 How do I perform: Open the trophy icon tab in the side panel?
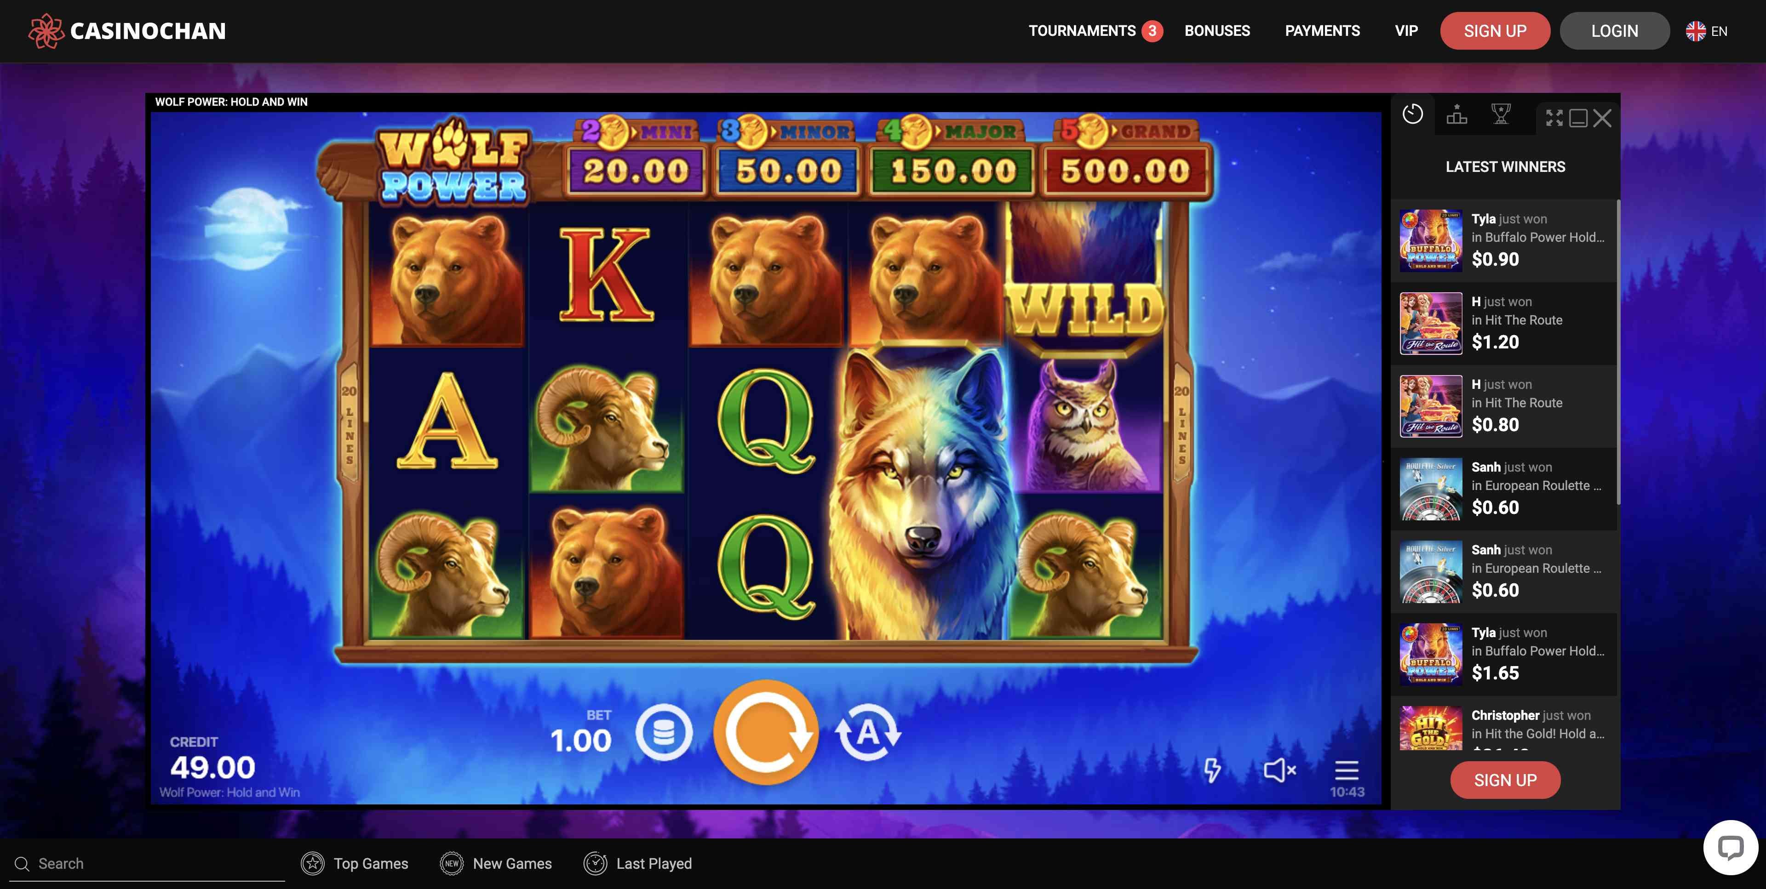pyautogui.click(x=1501, y=114)
